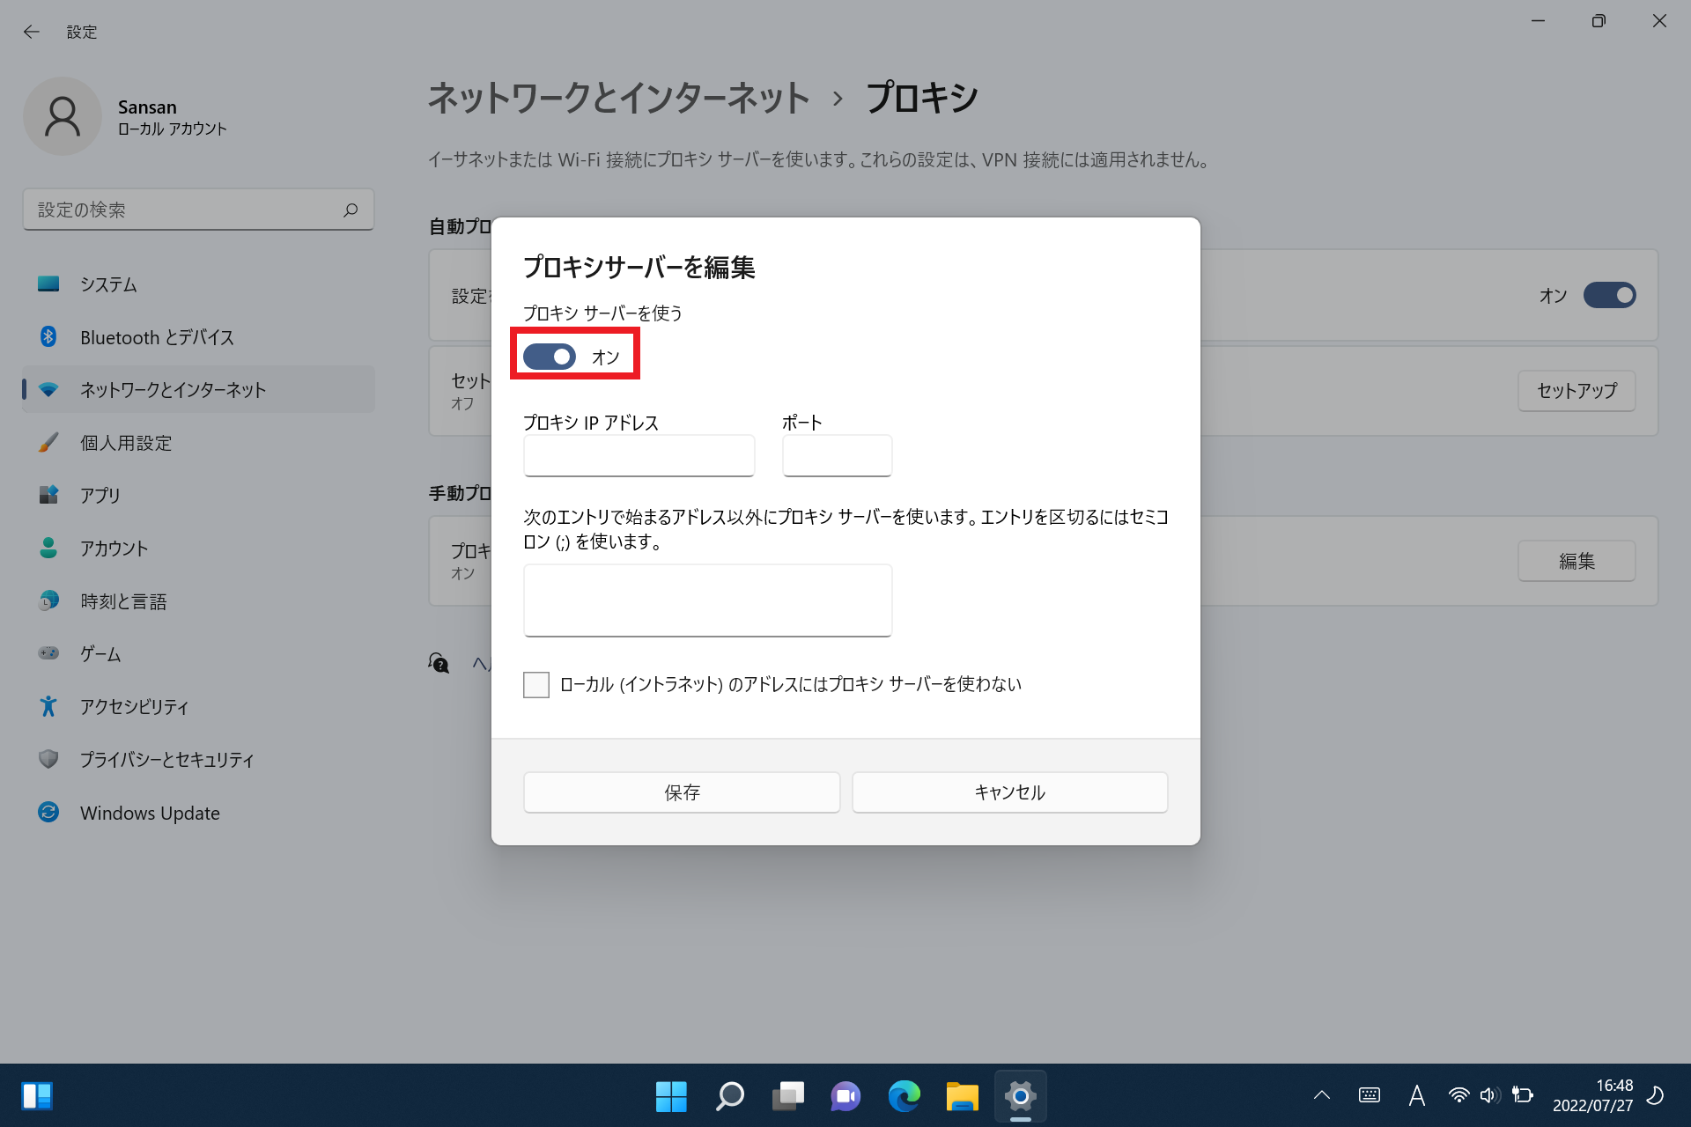Open File Explorer from taskbar
The height and width of the screenshot is (1127, 1691).
(x=962, y=1096)
